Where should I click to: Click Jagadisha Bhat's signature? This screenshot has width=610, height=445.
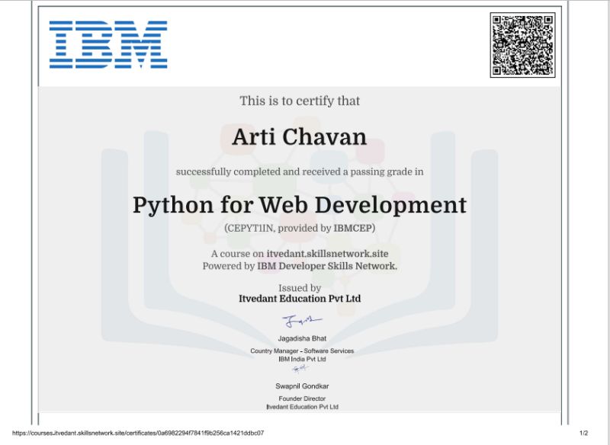tap(302, 321)
